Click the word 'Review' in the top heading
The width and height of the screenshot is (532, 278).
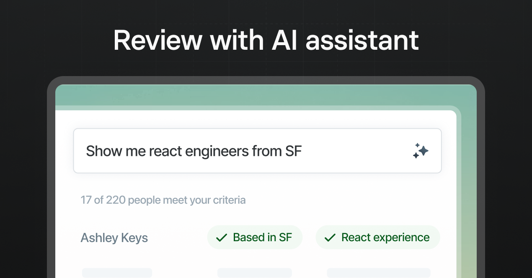click(158, 41)
